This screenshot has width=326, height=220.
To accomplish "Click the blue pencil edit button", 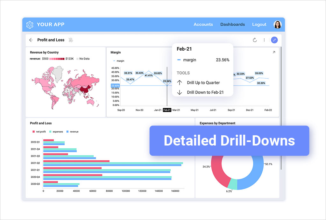I will [x=274, y=40].
